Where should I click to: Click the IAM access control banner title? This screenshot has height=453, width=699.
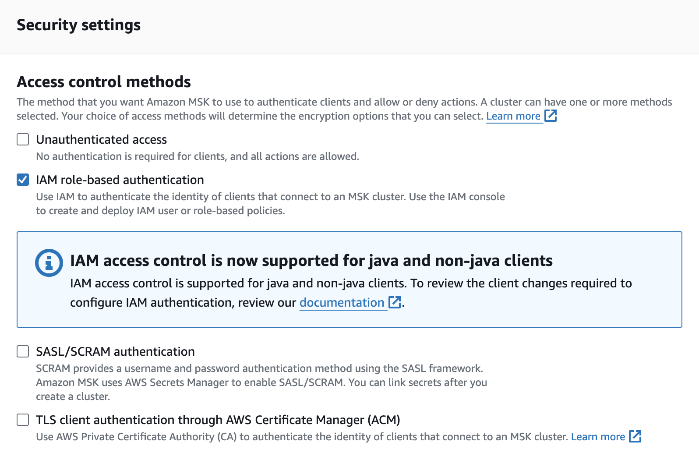tap(311, 261)
